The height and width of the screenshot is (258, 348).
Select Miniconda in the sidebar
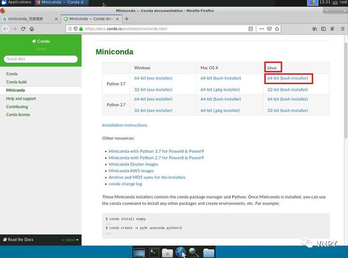coord(15,90)
